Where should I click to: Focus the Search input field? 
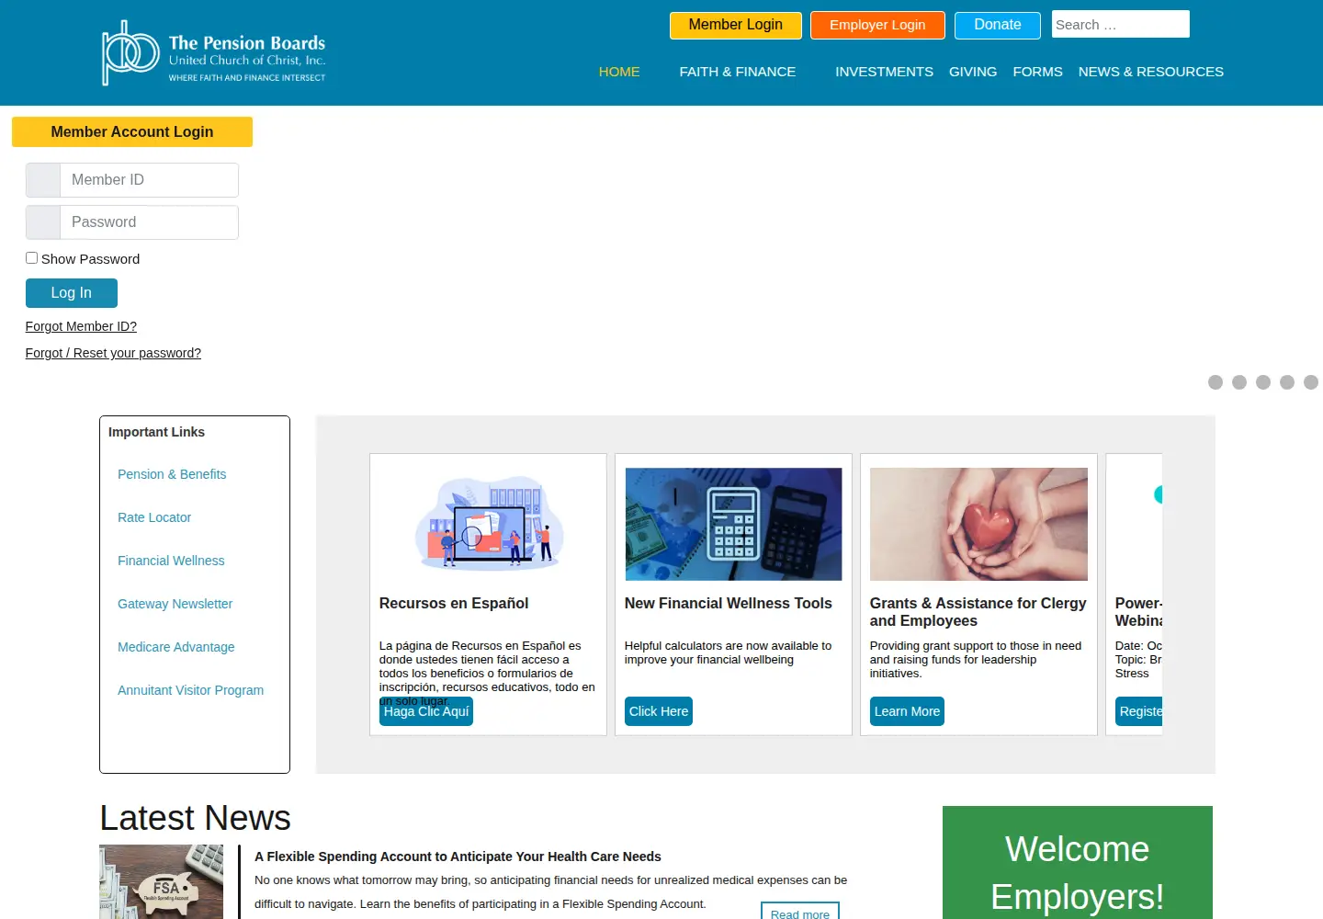coord(1120,25)
